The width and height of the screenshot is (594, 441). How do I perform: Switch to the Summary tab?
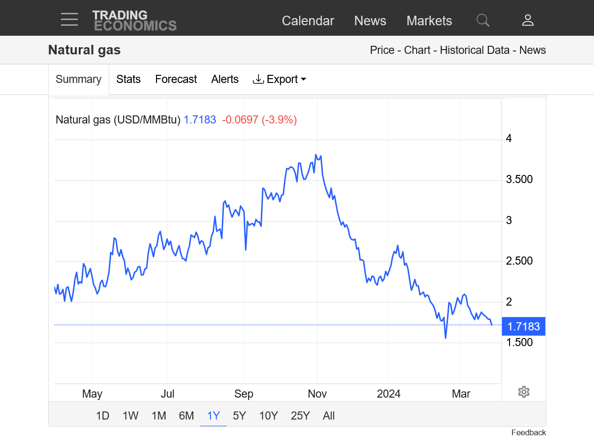[x=79, y=79]
